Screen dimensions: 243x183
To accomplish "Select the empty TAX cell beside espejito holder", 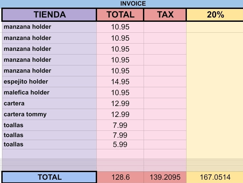I will (x=165, y=82).
